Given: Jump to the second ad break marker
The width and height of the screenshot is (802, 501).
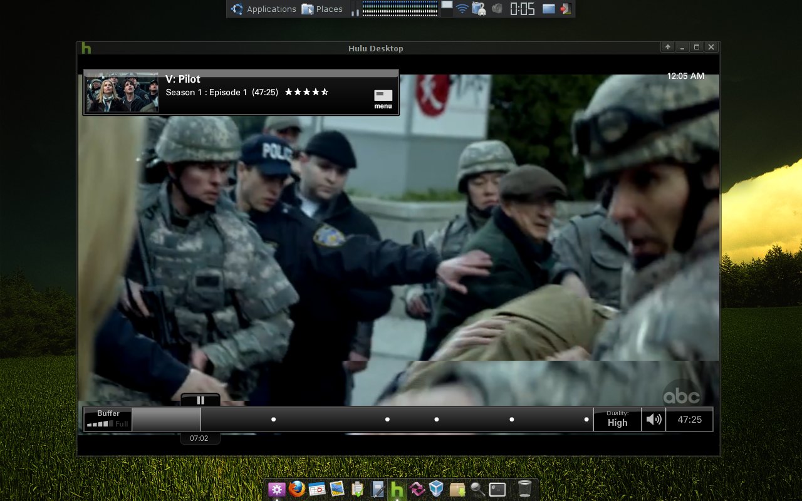Looking at the screenshot, I should point(387,420).
